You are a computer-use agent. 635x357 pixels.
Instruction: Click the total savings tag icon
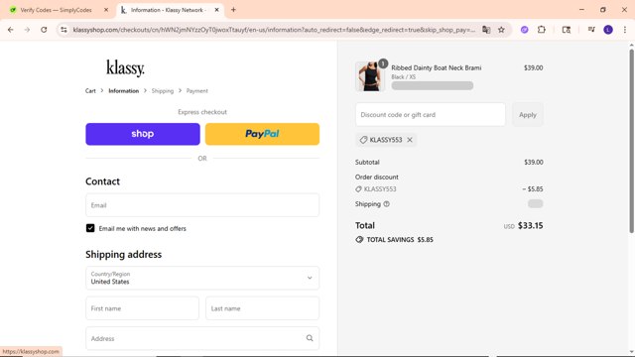359,240
